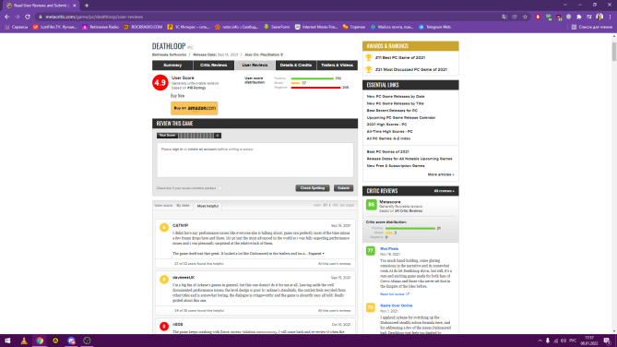Bookmark this page with the star icon
617x347 pixels.
tap(525, 17)
